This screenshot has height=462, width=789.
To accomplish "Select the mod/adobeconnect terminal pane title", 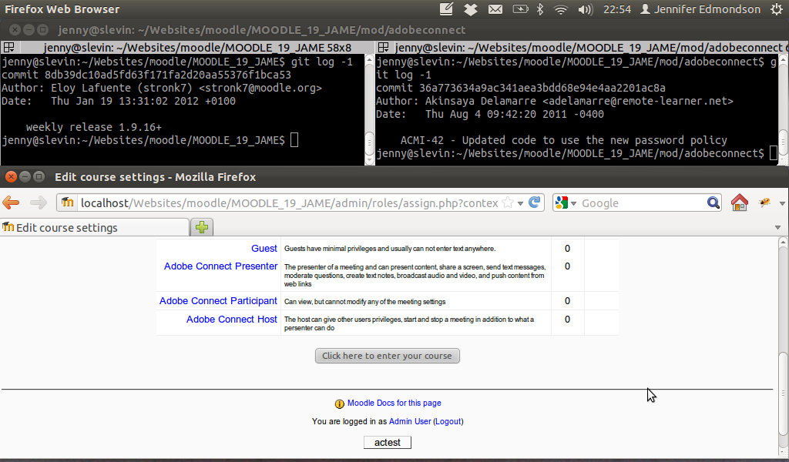I will pyautogui.click(x=589, y=48).
